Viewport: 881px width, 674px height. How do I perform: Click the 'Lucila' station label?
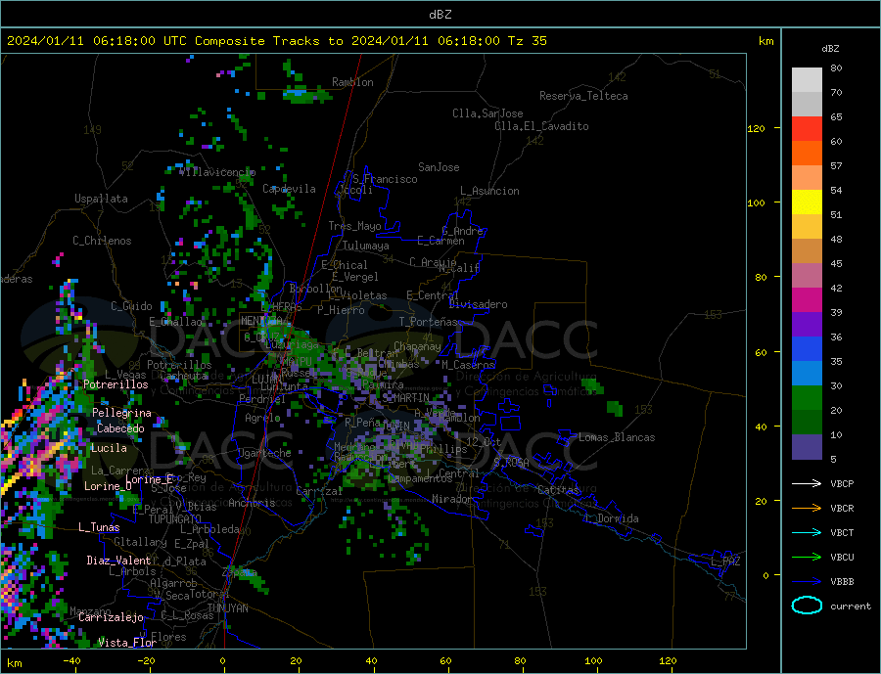(x=109, y=448)
